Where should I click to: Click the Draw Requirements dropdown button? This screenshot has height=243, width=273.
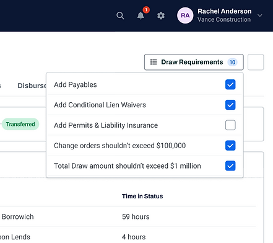[194, 62]
